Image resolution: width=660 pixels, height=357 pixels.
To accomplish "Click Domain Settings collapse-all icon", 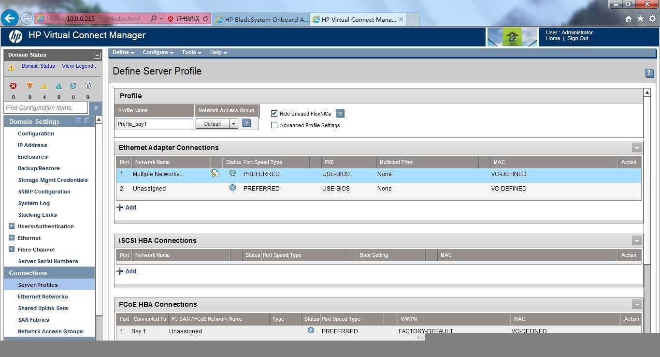I will [x=87, y=121].
